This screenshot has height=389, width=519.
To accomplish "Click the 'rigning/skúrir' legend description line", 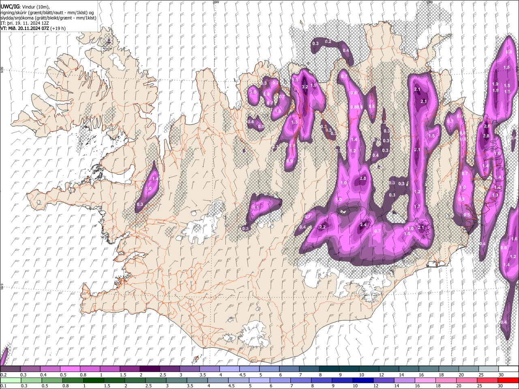I will coord(47,12).
